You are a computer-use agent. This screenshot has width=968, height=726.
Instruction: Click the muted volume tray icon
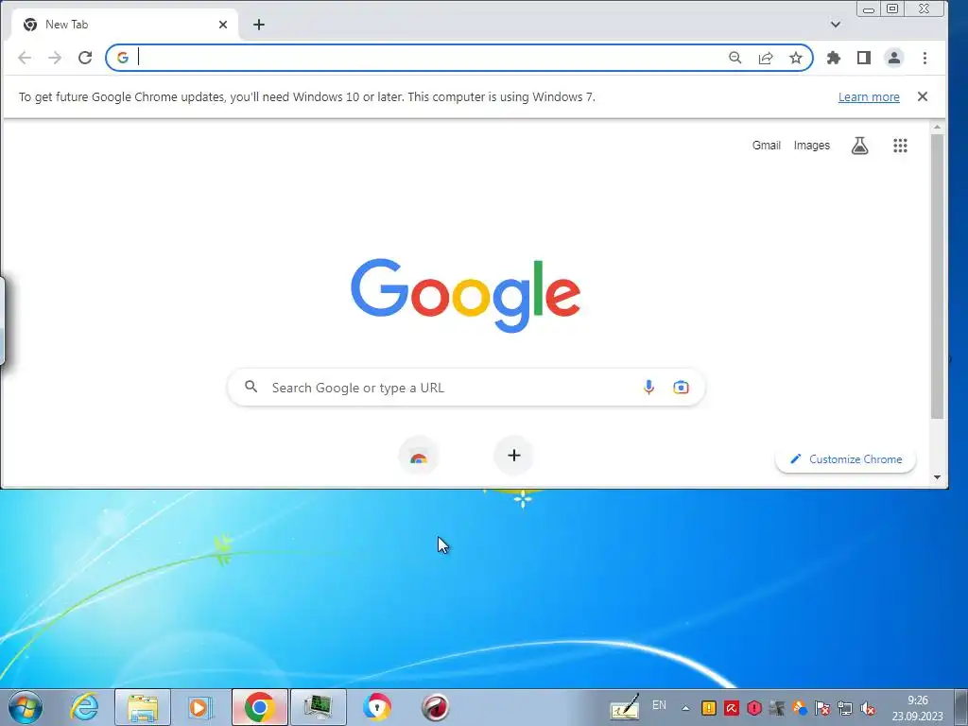point(868,708)
